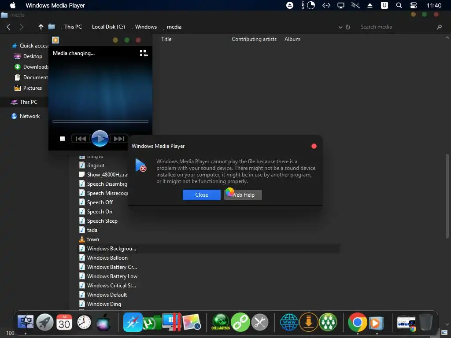The width and height of the screenshot is (451, 338).
Task: Click the muted sound icon in menu bar
Action: coord(355,5)
